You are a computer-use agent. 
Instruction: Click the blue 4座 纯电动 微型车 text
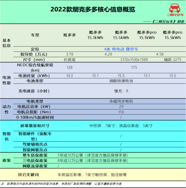tap(121, 49)
